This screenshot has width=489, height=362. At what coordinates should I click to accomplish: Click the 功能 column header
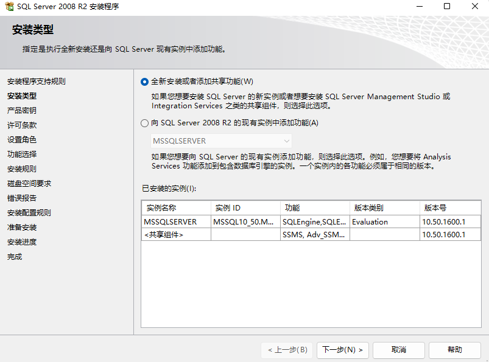point(315,208)
